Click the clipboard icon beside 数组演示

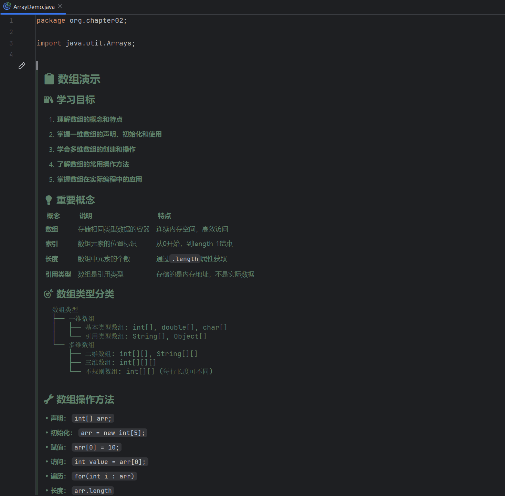click(x=49, y=79)
